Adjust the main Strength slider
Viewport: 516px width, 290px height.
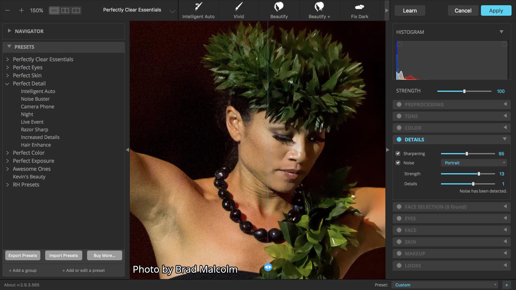point(464,91)
